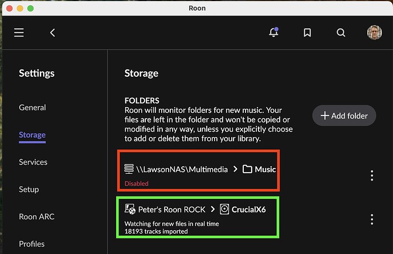
Task: Open the user profile avatar
Action: 374,32
